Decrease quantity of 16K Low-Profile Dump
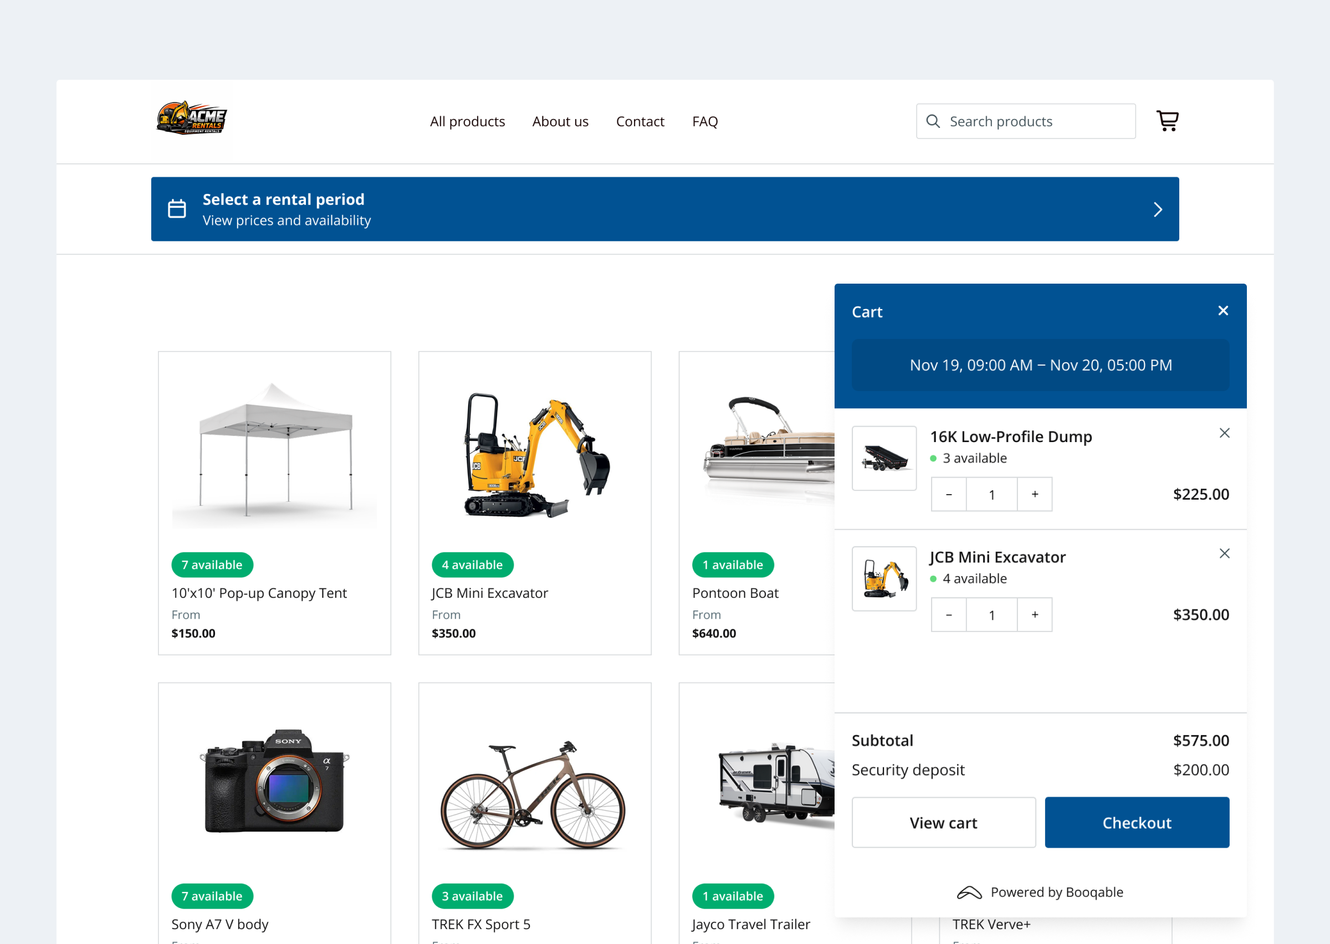 949,495
